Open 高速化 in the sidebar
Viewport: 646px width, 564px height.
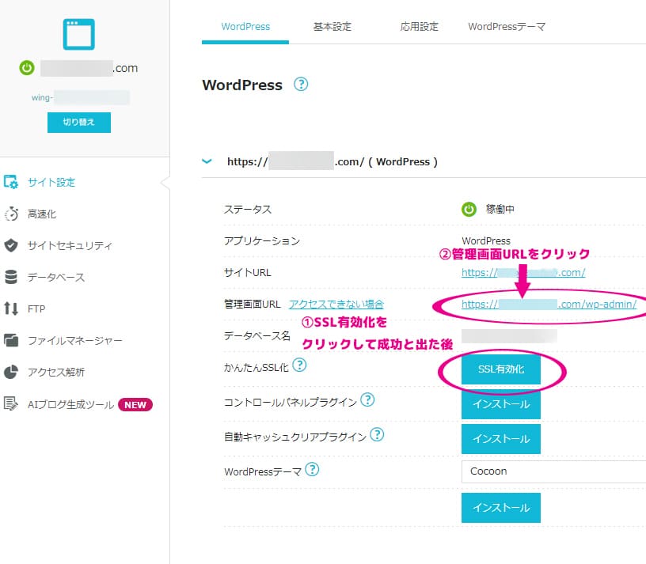(x=42, y=214)
